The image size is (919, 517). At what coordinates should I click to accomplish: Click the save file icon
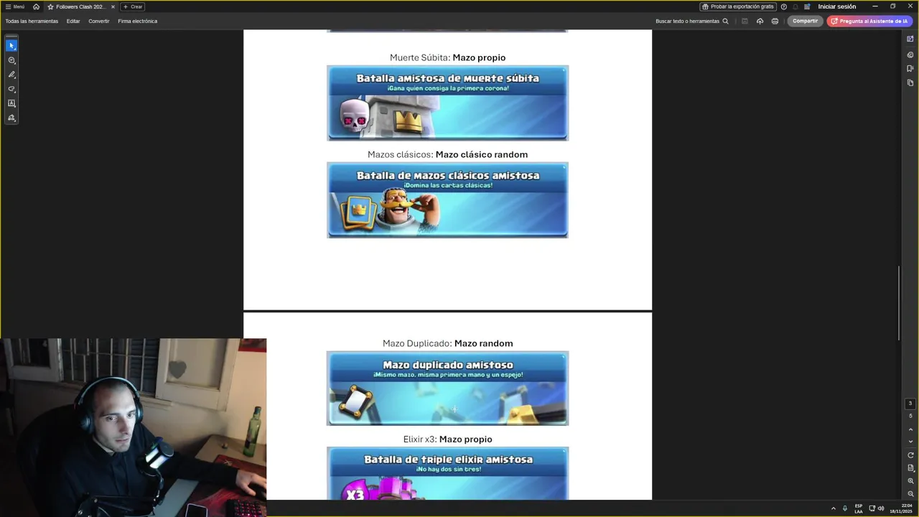click(x=745, y=21)
